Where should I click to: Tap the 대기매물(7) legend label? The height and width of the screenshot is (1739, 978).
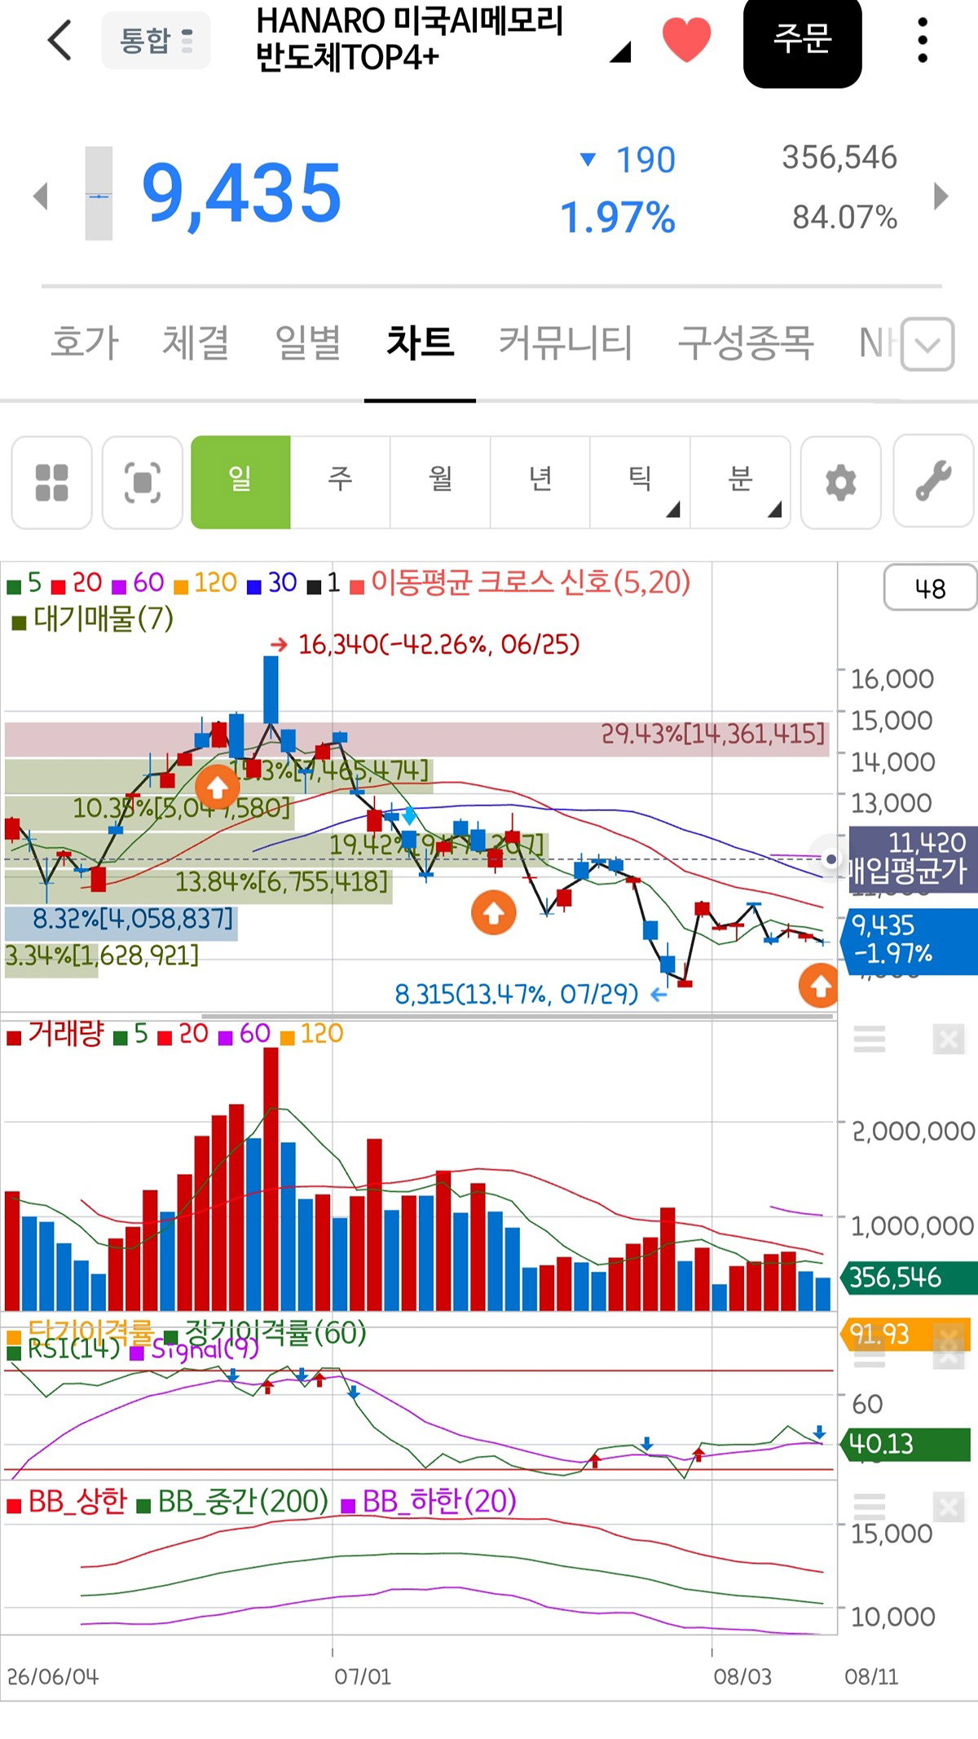pos(93,619)
